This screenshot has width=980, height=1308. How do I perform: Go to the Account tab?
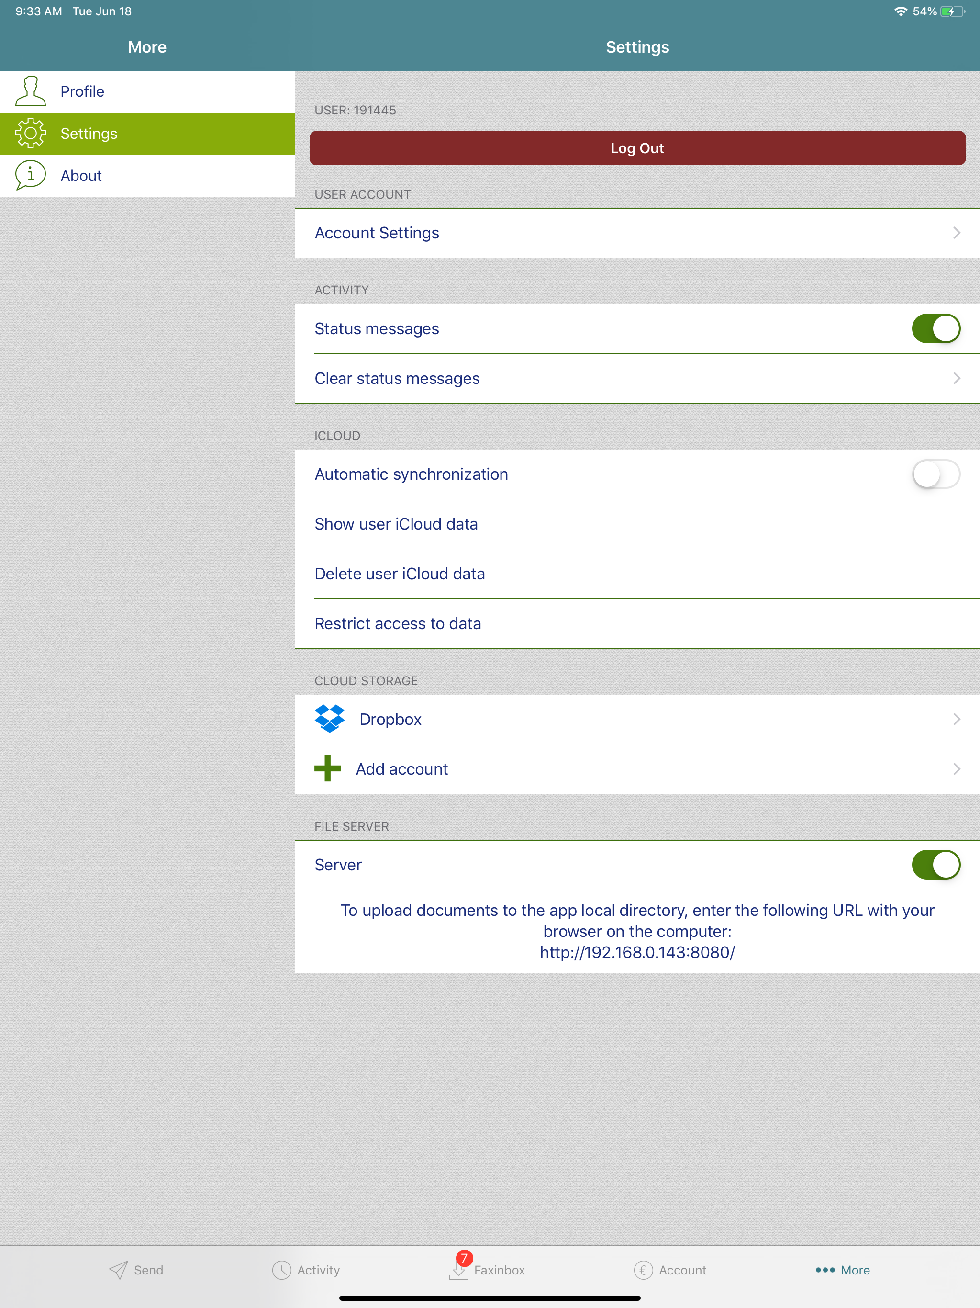(x=670, y=1270)
